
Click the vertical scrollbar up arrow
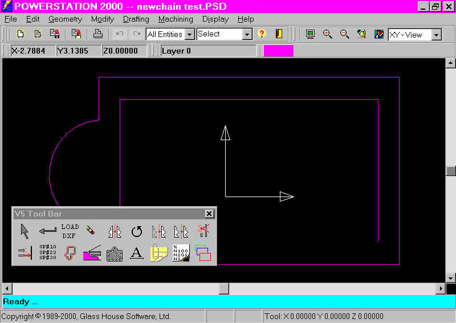(450, 63)
